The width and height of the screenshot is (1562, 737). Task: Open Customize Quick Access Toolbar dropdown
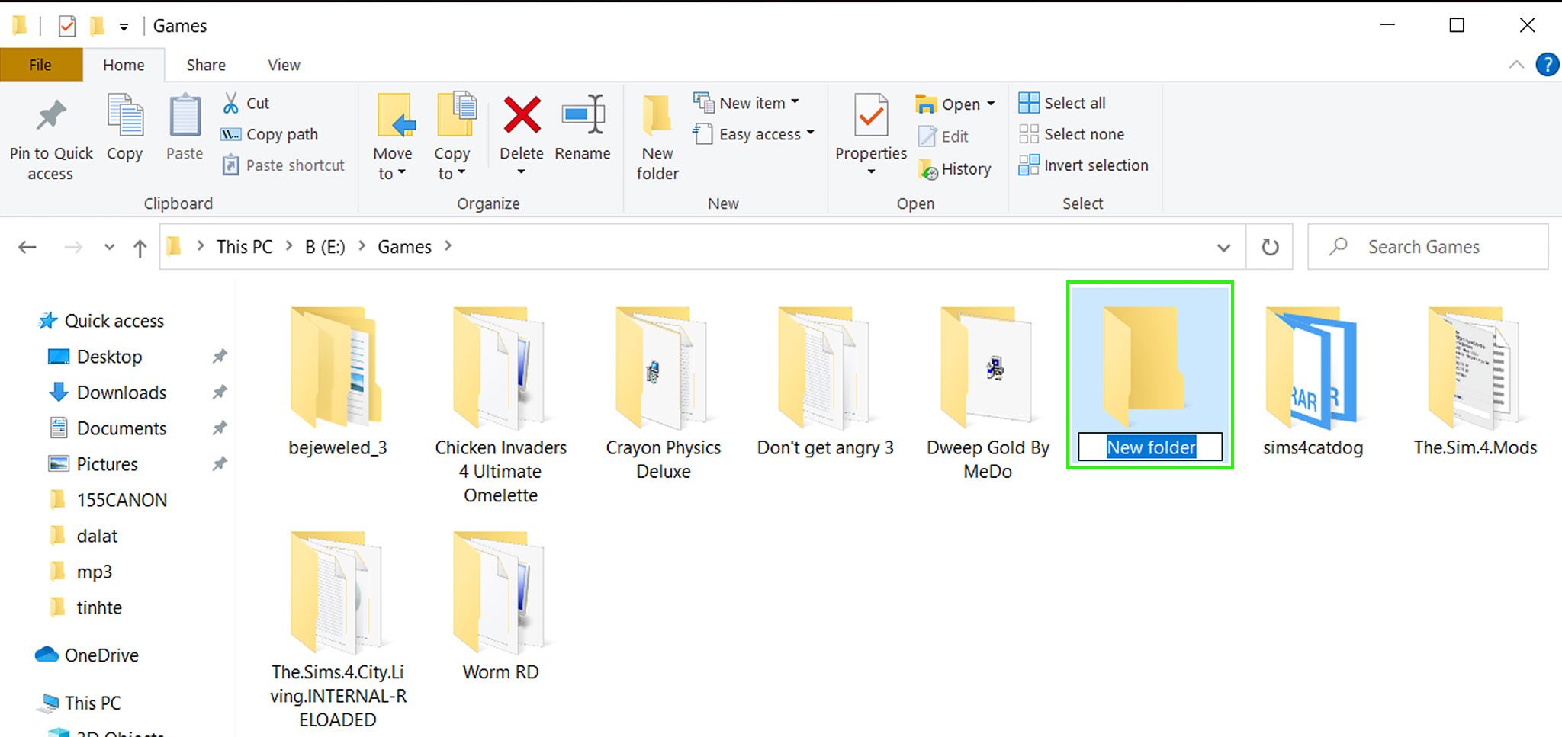pos(124,27)
